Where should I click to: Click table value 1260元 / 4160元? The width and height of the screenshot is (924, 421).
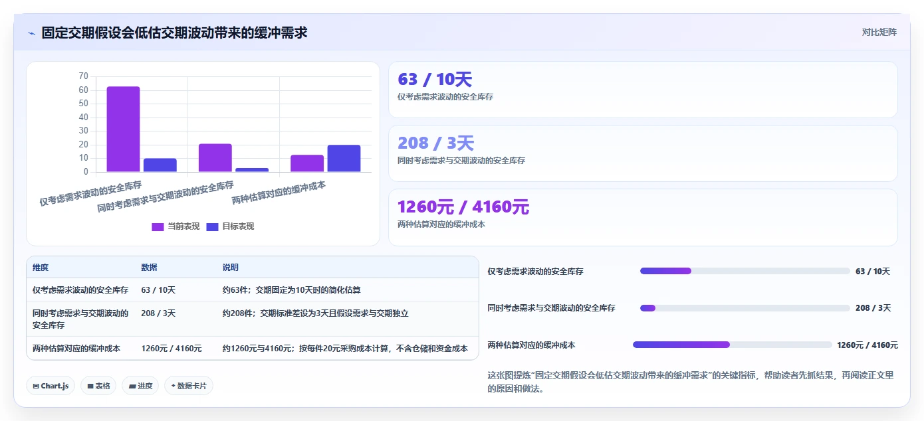(172, 349)
